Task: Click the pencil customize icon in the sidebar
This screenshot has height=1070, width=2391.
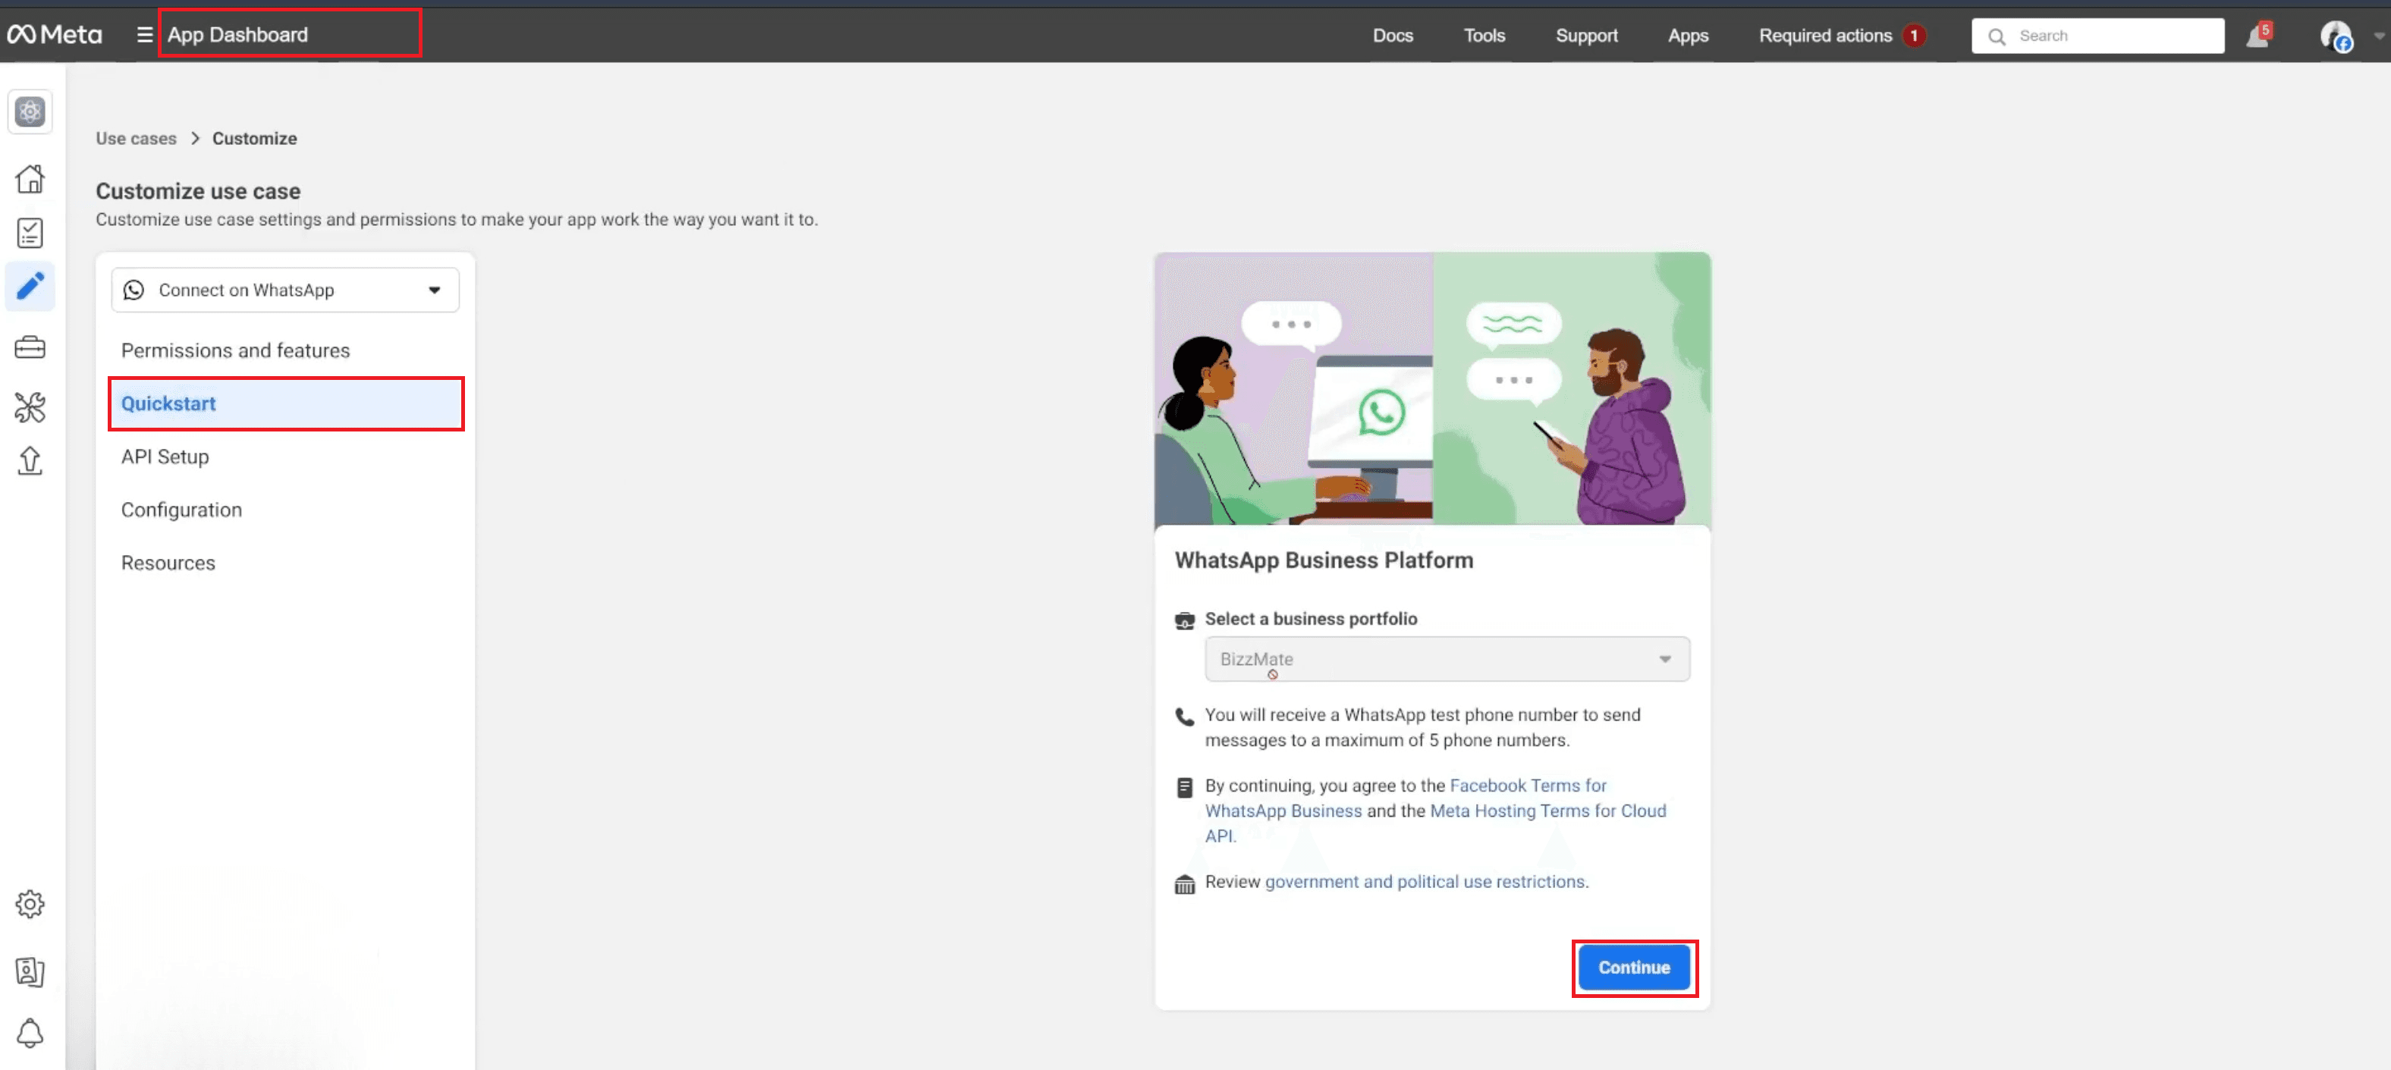Action: click(30, 287)
